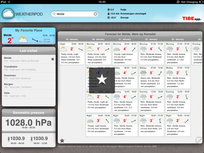Tap wind barb in 22 January Night card
The width and height of the screenshot is (204, 153).
(x=160, y=121)
